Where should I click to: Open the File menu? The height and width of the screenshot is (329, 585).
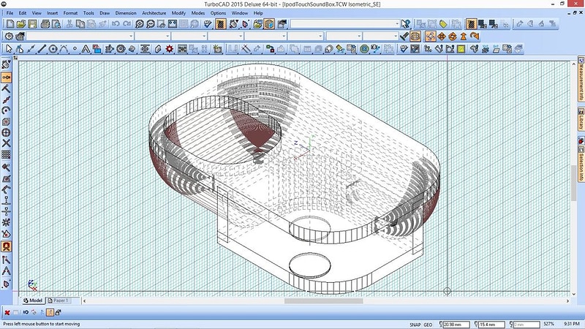click(x=10, y=13)
